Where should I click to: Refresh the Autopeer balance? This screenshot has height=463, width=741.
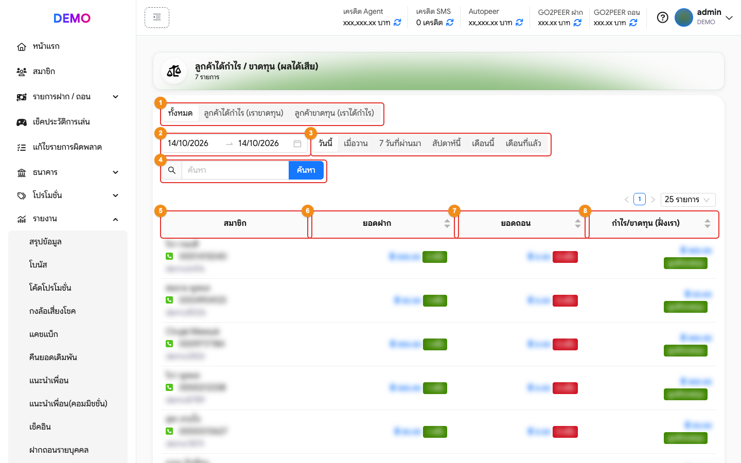click(519, 23)
